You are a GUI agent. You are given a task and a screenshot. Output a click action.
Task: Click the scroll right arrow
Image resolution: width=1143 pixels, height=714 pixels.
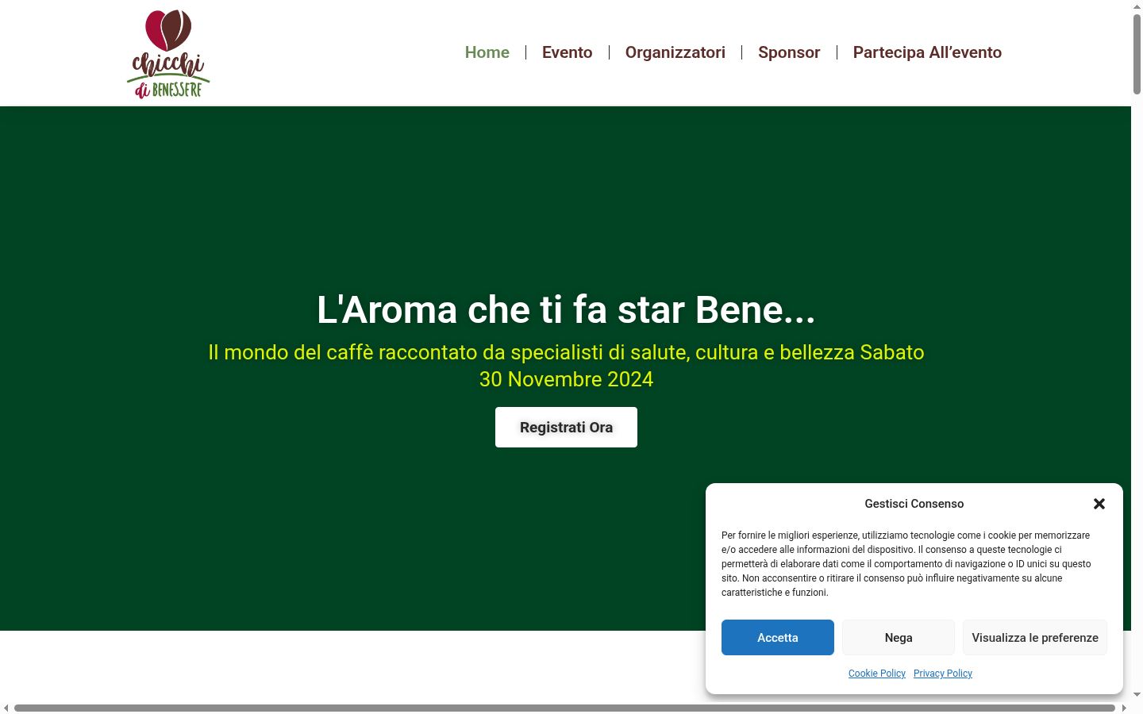[x=1124, y=708]
